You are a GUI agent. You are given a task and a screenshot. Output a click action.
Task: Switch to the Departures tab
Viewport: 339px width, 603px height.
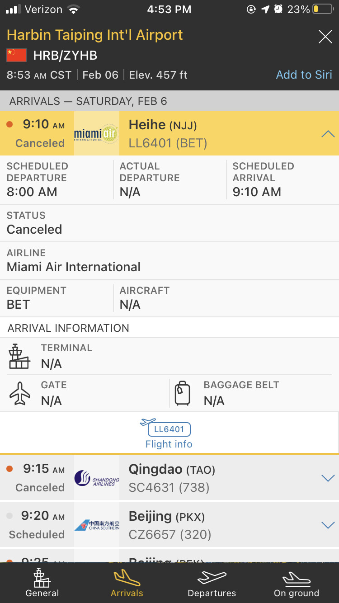coord(212,584)
